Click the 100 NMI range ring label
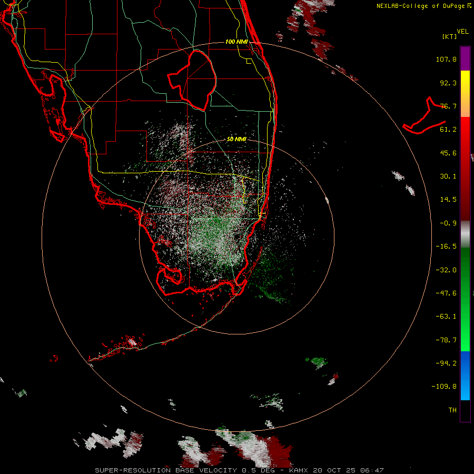The width and height of the screenshot is (474, 474). tap(236, 42)
